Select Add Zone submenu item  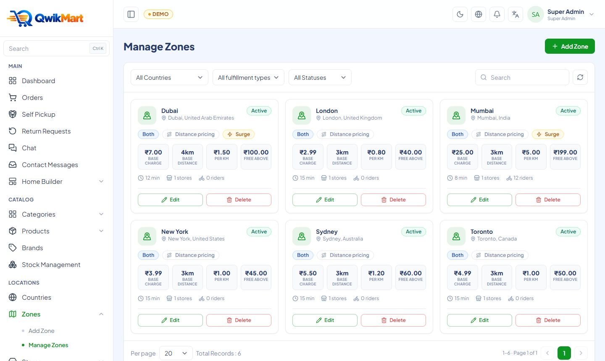[x=42, y=331]
